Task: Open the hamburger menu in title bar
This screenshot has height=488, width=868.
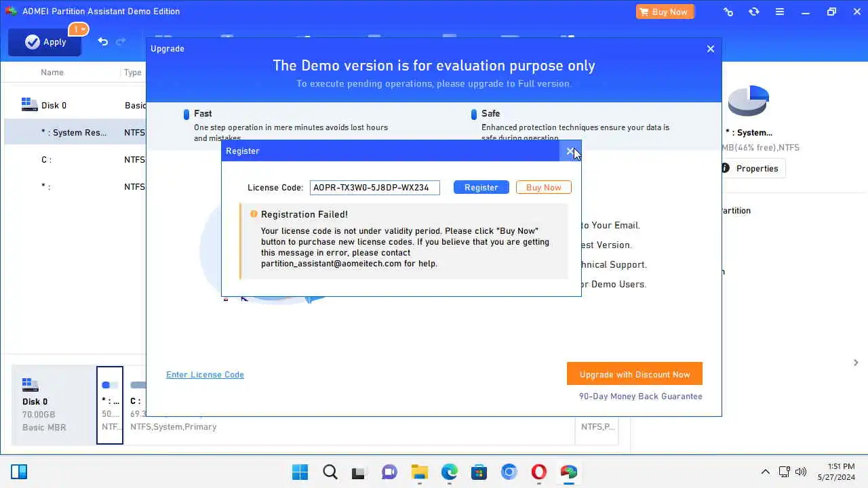Action: (x=780, y=12)
